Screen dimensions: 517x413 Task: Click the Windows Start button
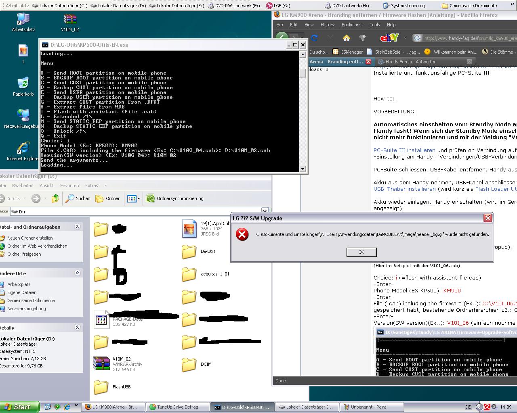point(19,407)
